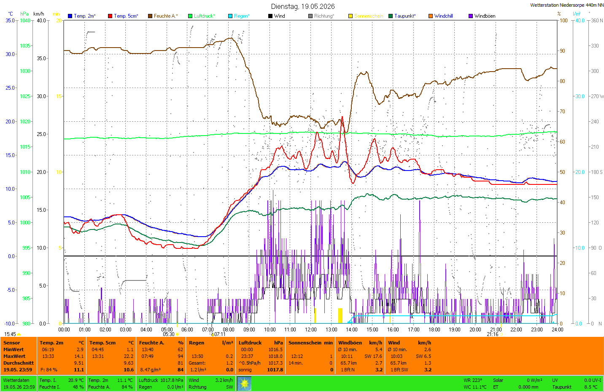Select the 'Feuchte A.*' legend label
The height and width of the screenshot is (392, 604).
pos(166,16)
